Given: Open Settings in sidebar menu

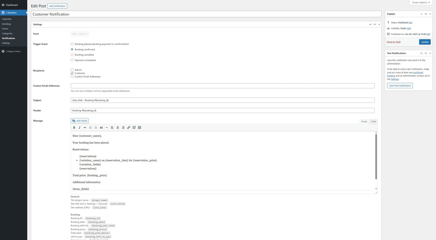Looking at the screenshot, I should (6, 43).
